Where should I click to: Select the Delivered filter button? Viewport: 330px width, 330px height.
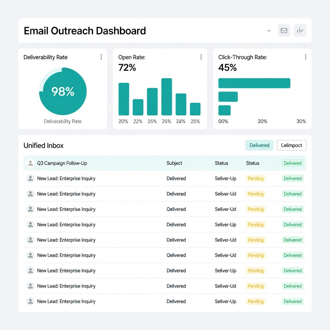click(259, 145)
